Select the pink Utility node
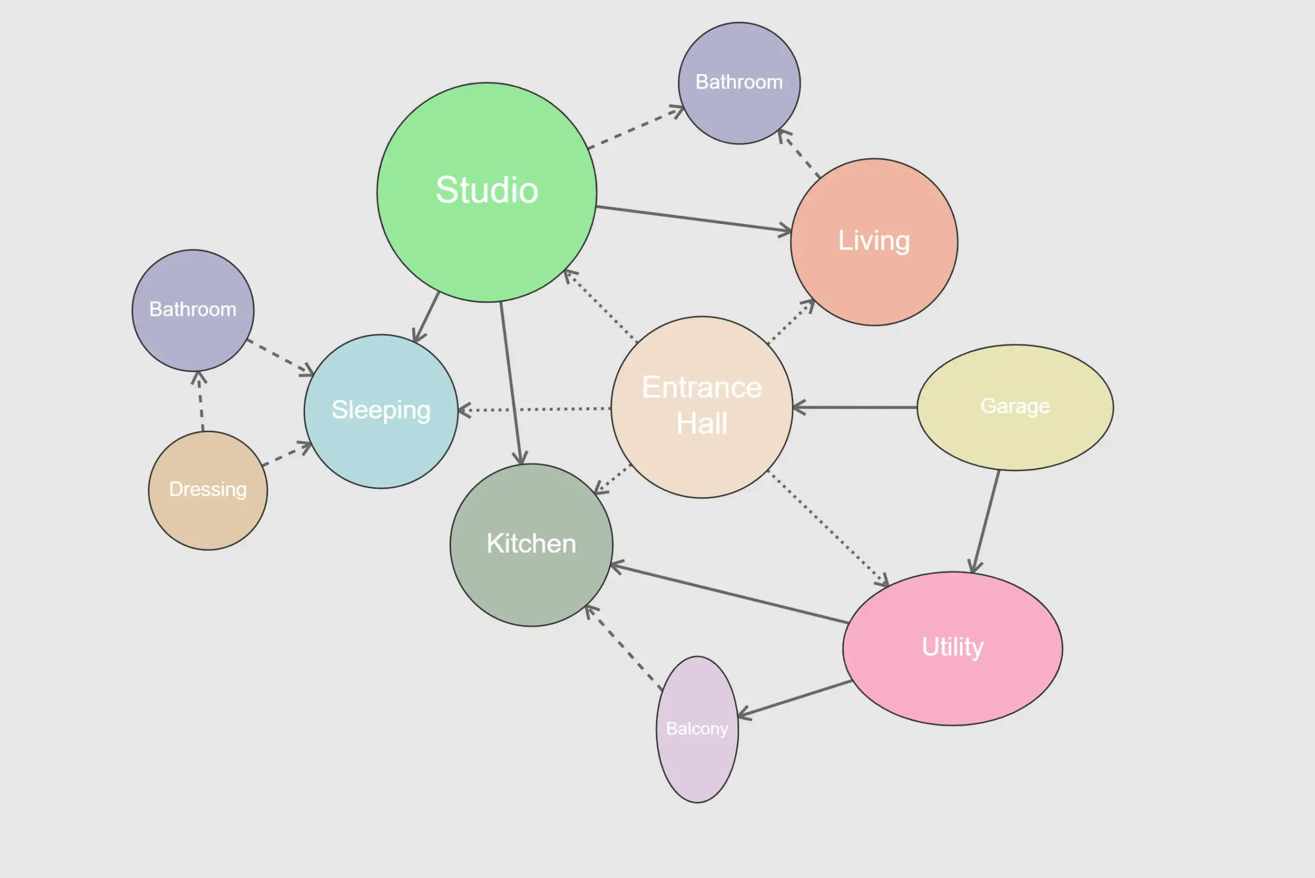This screenshot has height=878, width=1315. point(952,648)
